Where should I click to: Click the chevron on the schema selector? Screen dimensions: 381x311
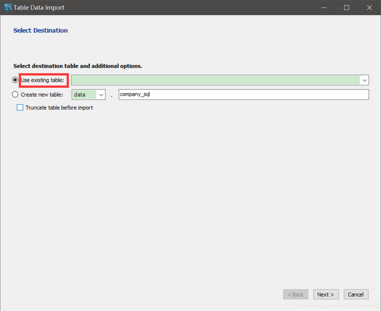(x=101, y=94)
